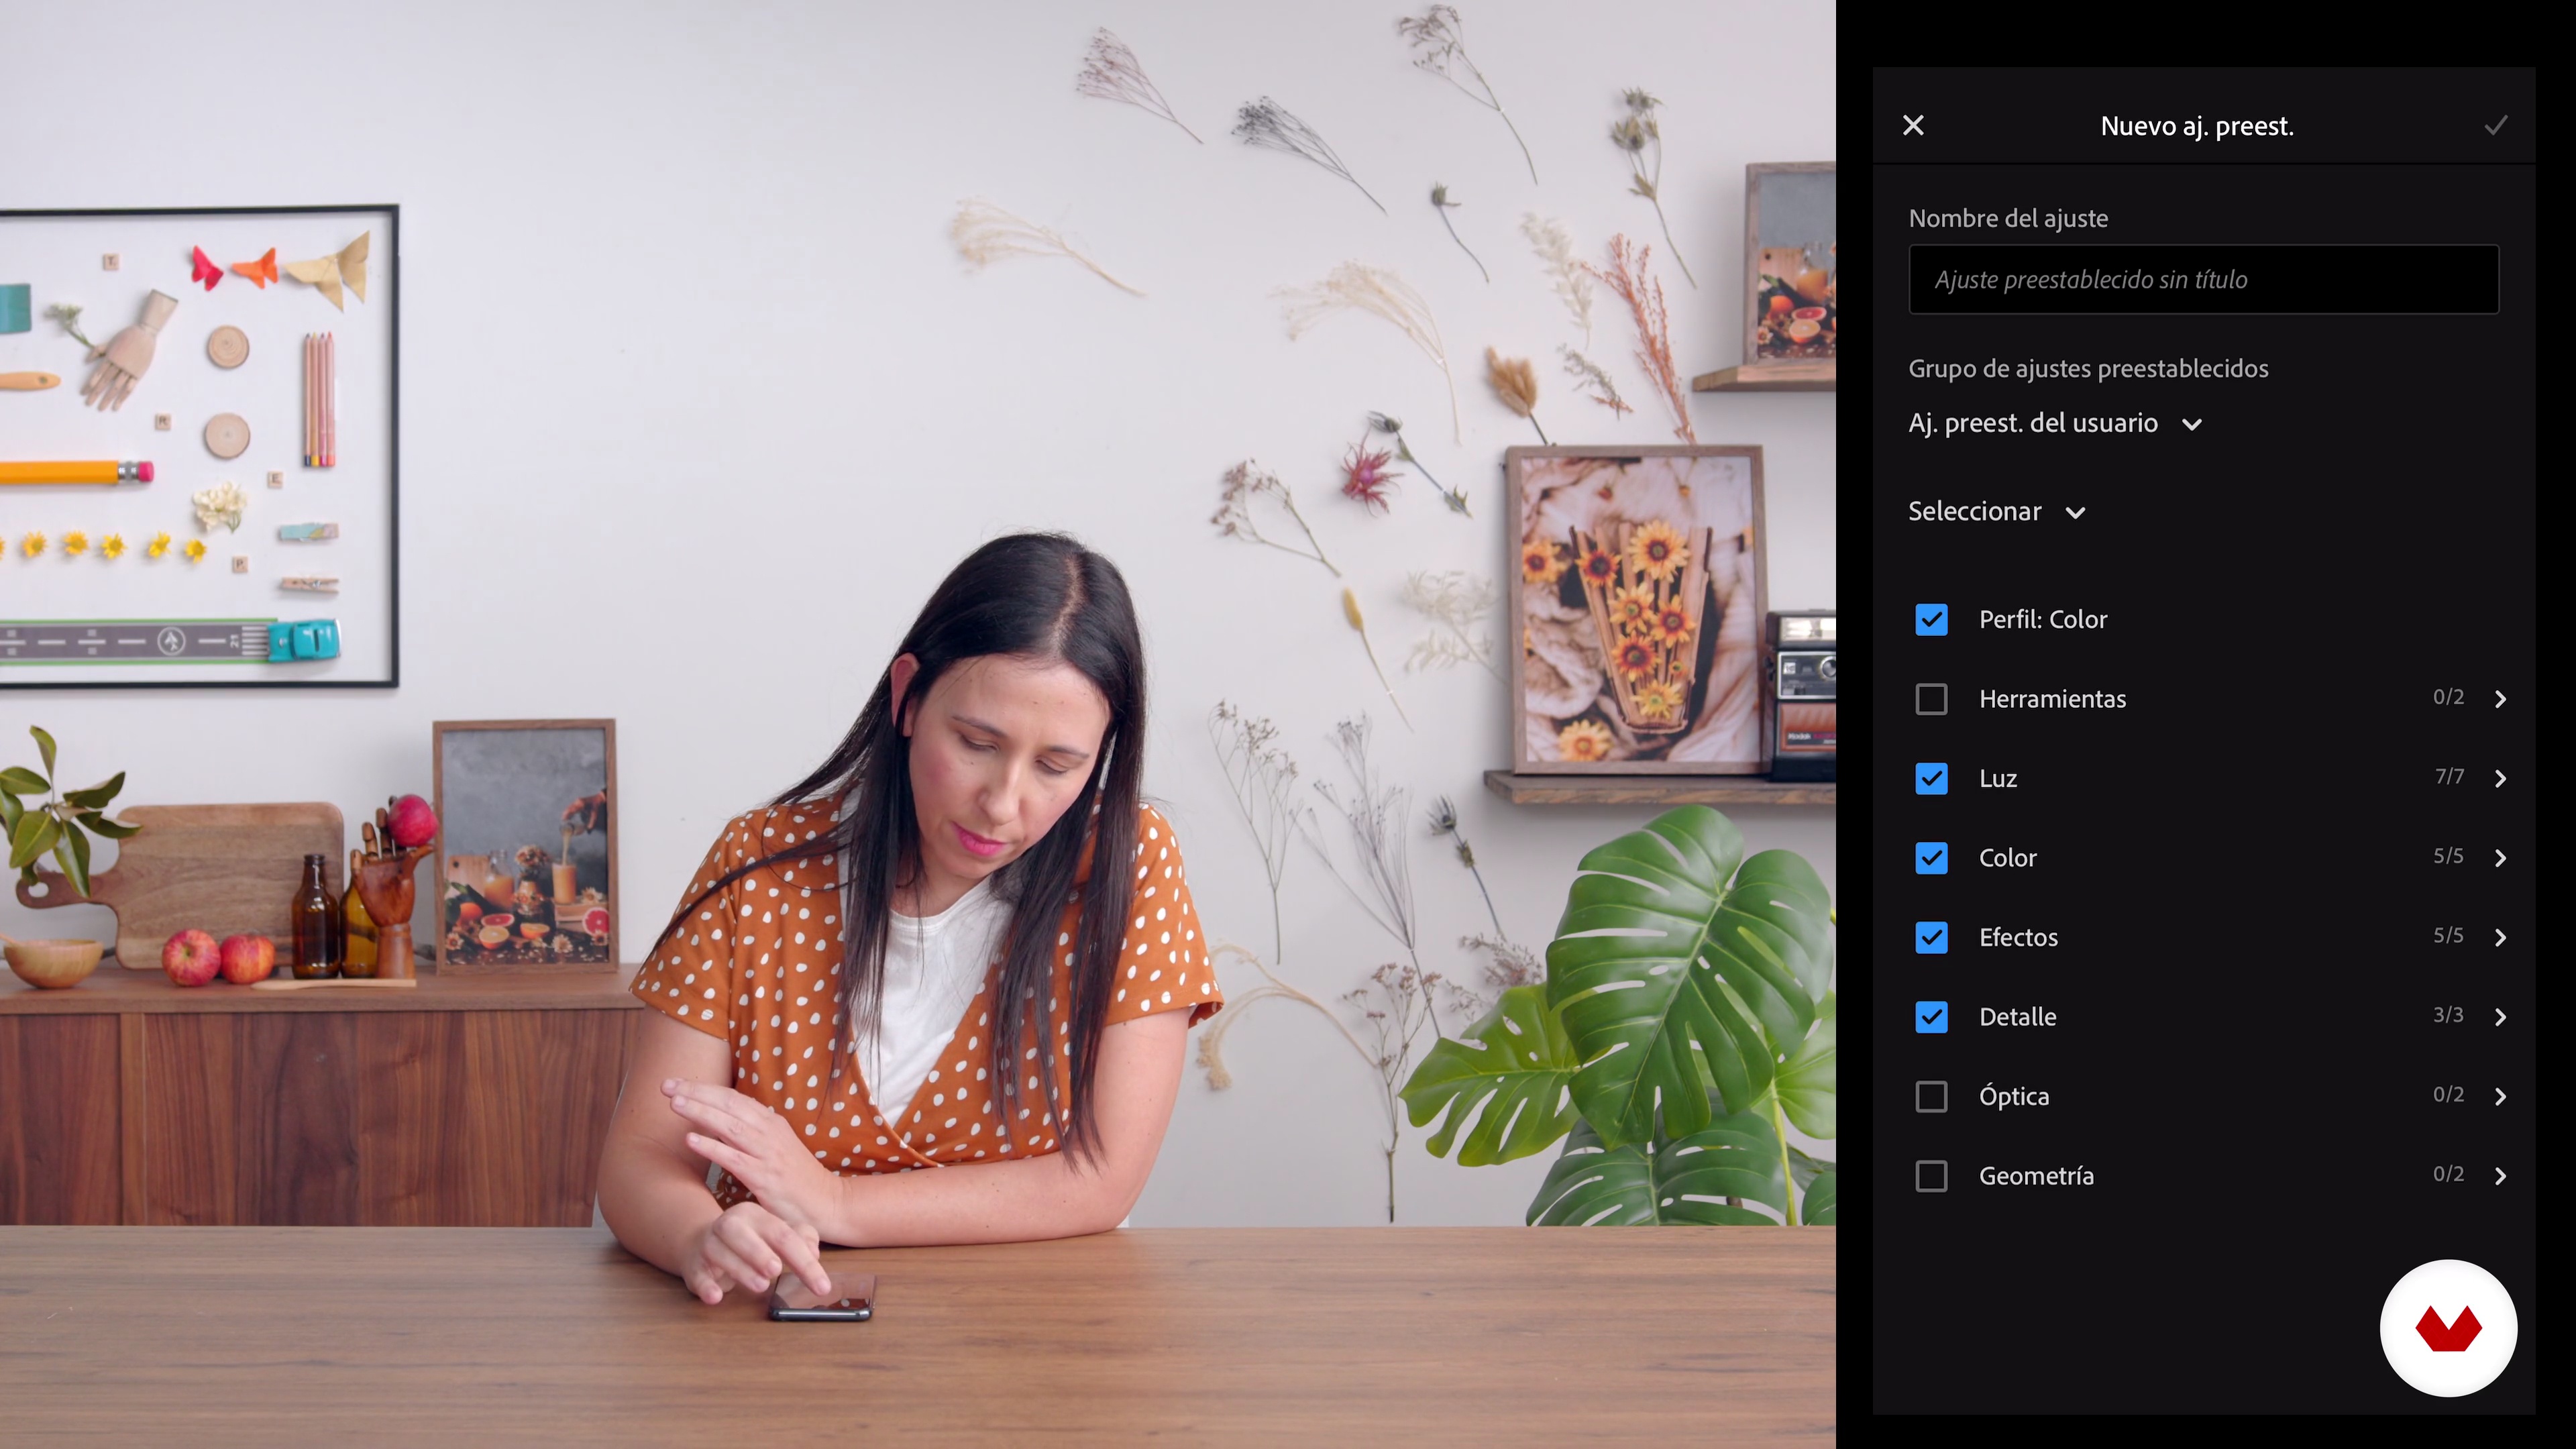The image size is (2576, 1449).
Task: Click the Nombre del ajuste input field
Action: (x=2204, y=280)
